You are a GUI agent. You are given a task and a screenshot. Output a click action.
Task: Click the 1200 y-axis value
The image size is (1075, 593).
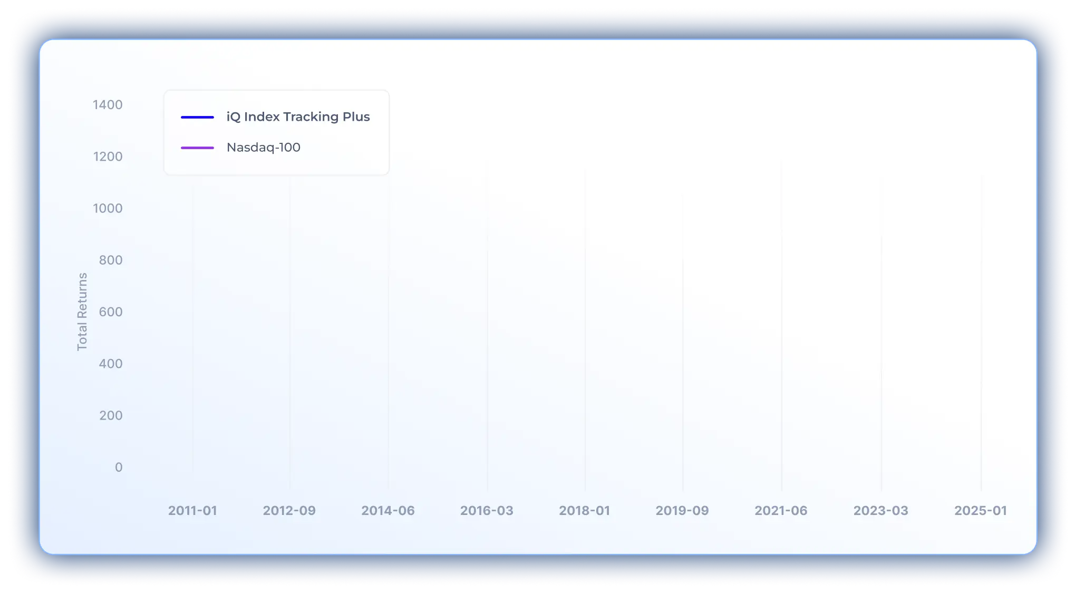[x=108, y=157]
